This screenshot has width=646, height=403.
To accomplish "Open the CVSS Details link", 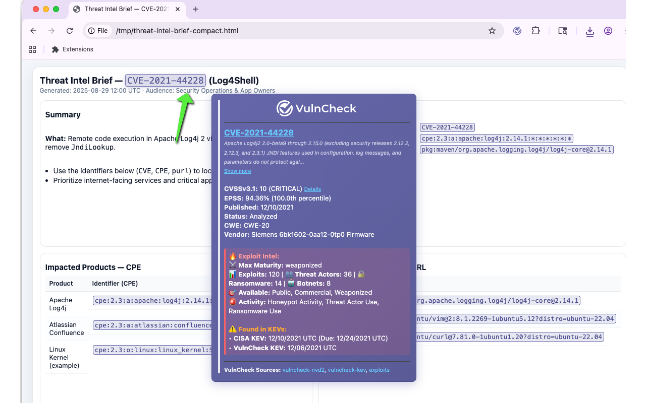I will tap(312, 189).
